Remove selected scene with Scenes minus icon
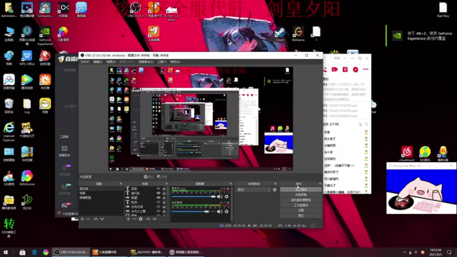 tap(89, 219)
